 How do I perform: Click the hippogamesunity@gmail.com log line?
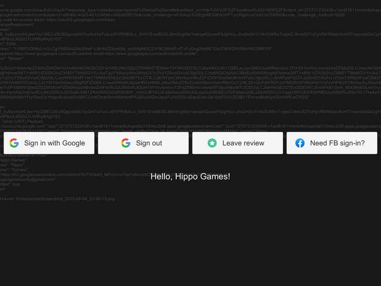pyautogui.click(x=28, y=180)
